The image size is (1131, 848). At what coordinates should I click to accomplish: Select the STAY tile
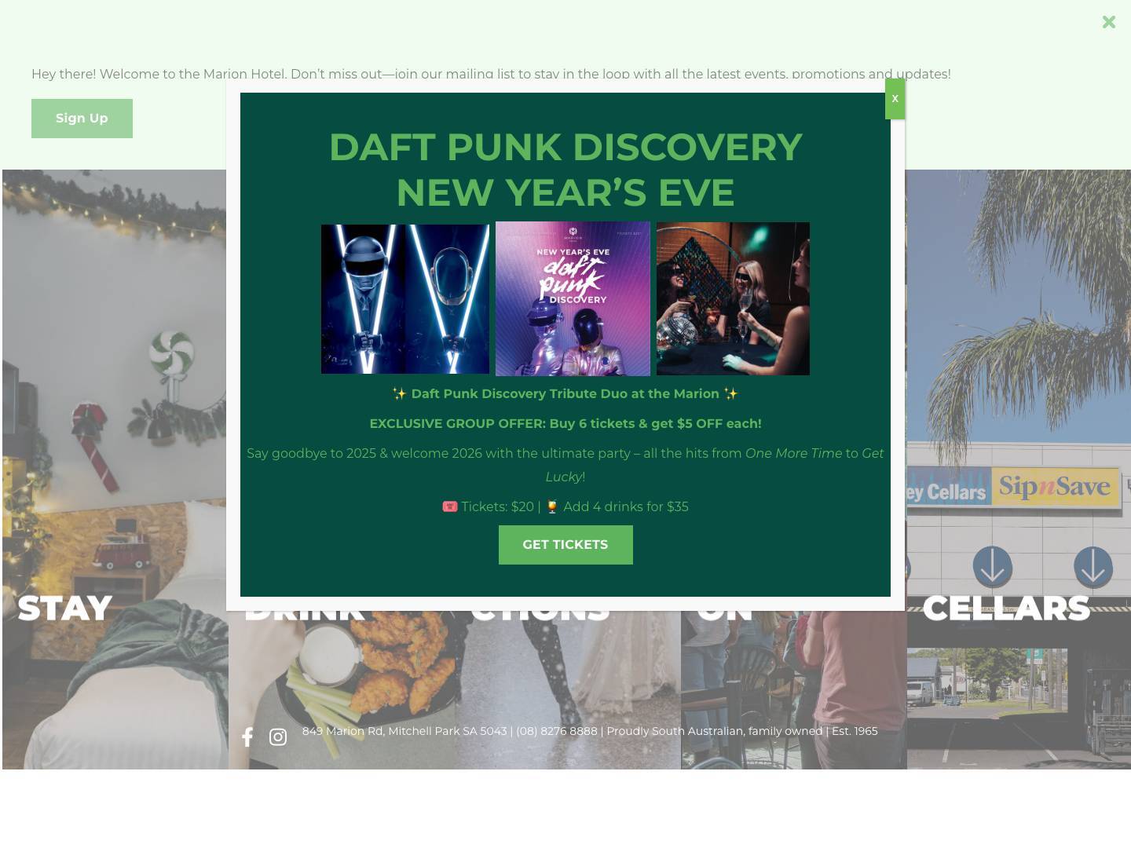click(x=115, y=470)
